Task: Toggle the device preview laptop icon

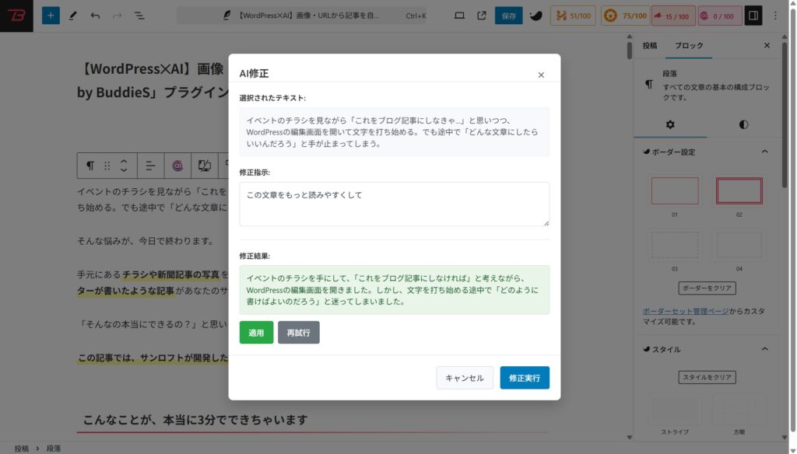Action: (x=459, y=16)
